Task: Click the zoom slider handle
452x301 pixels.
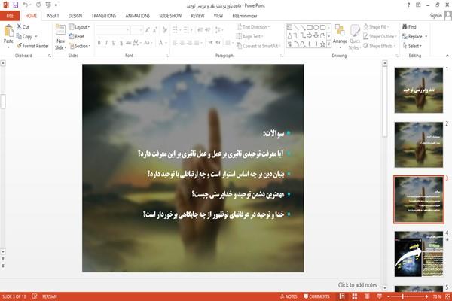Action: 402,296
